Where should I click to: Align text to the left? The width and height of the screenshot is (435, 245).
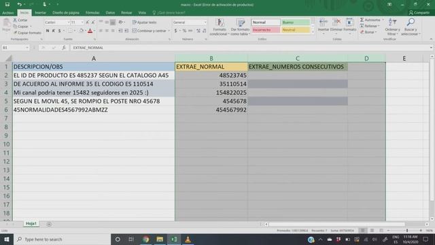pyautogui.click(x=101, y=31)
